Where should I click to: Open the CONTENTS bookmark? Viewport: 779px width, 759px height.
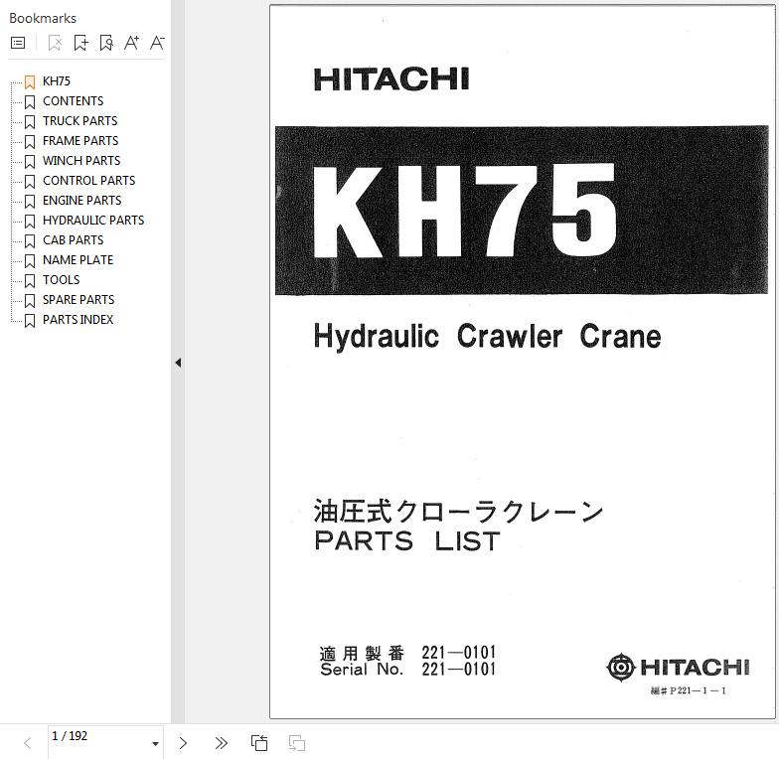pos(74,101)
